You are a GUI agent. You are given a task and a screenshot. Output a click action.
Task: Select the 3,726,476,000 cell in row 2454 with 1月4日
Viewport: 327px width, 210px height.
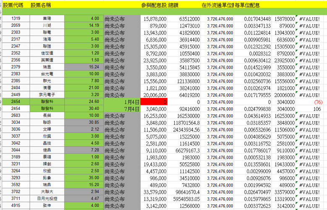point(217,102)
